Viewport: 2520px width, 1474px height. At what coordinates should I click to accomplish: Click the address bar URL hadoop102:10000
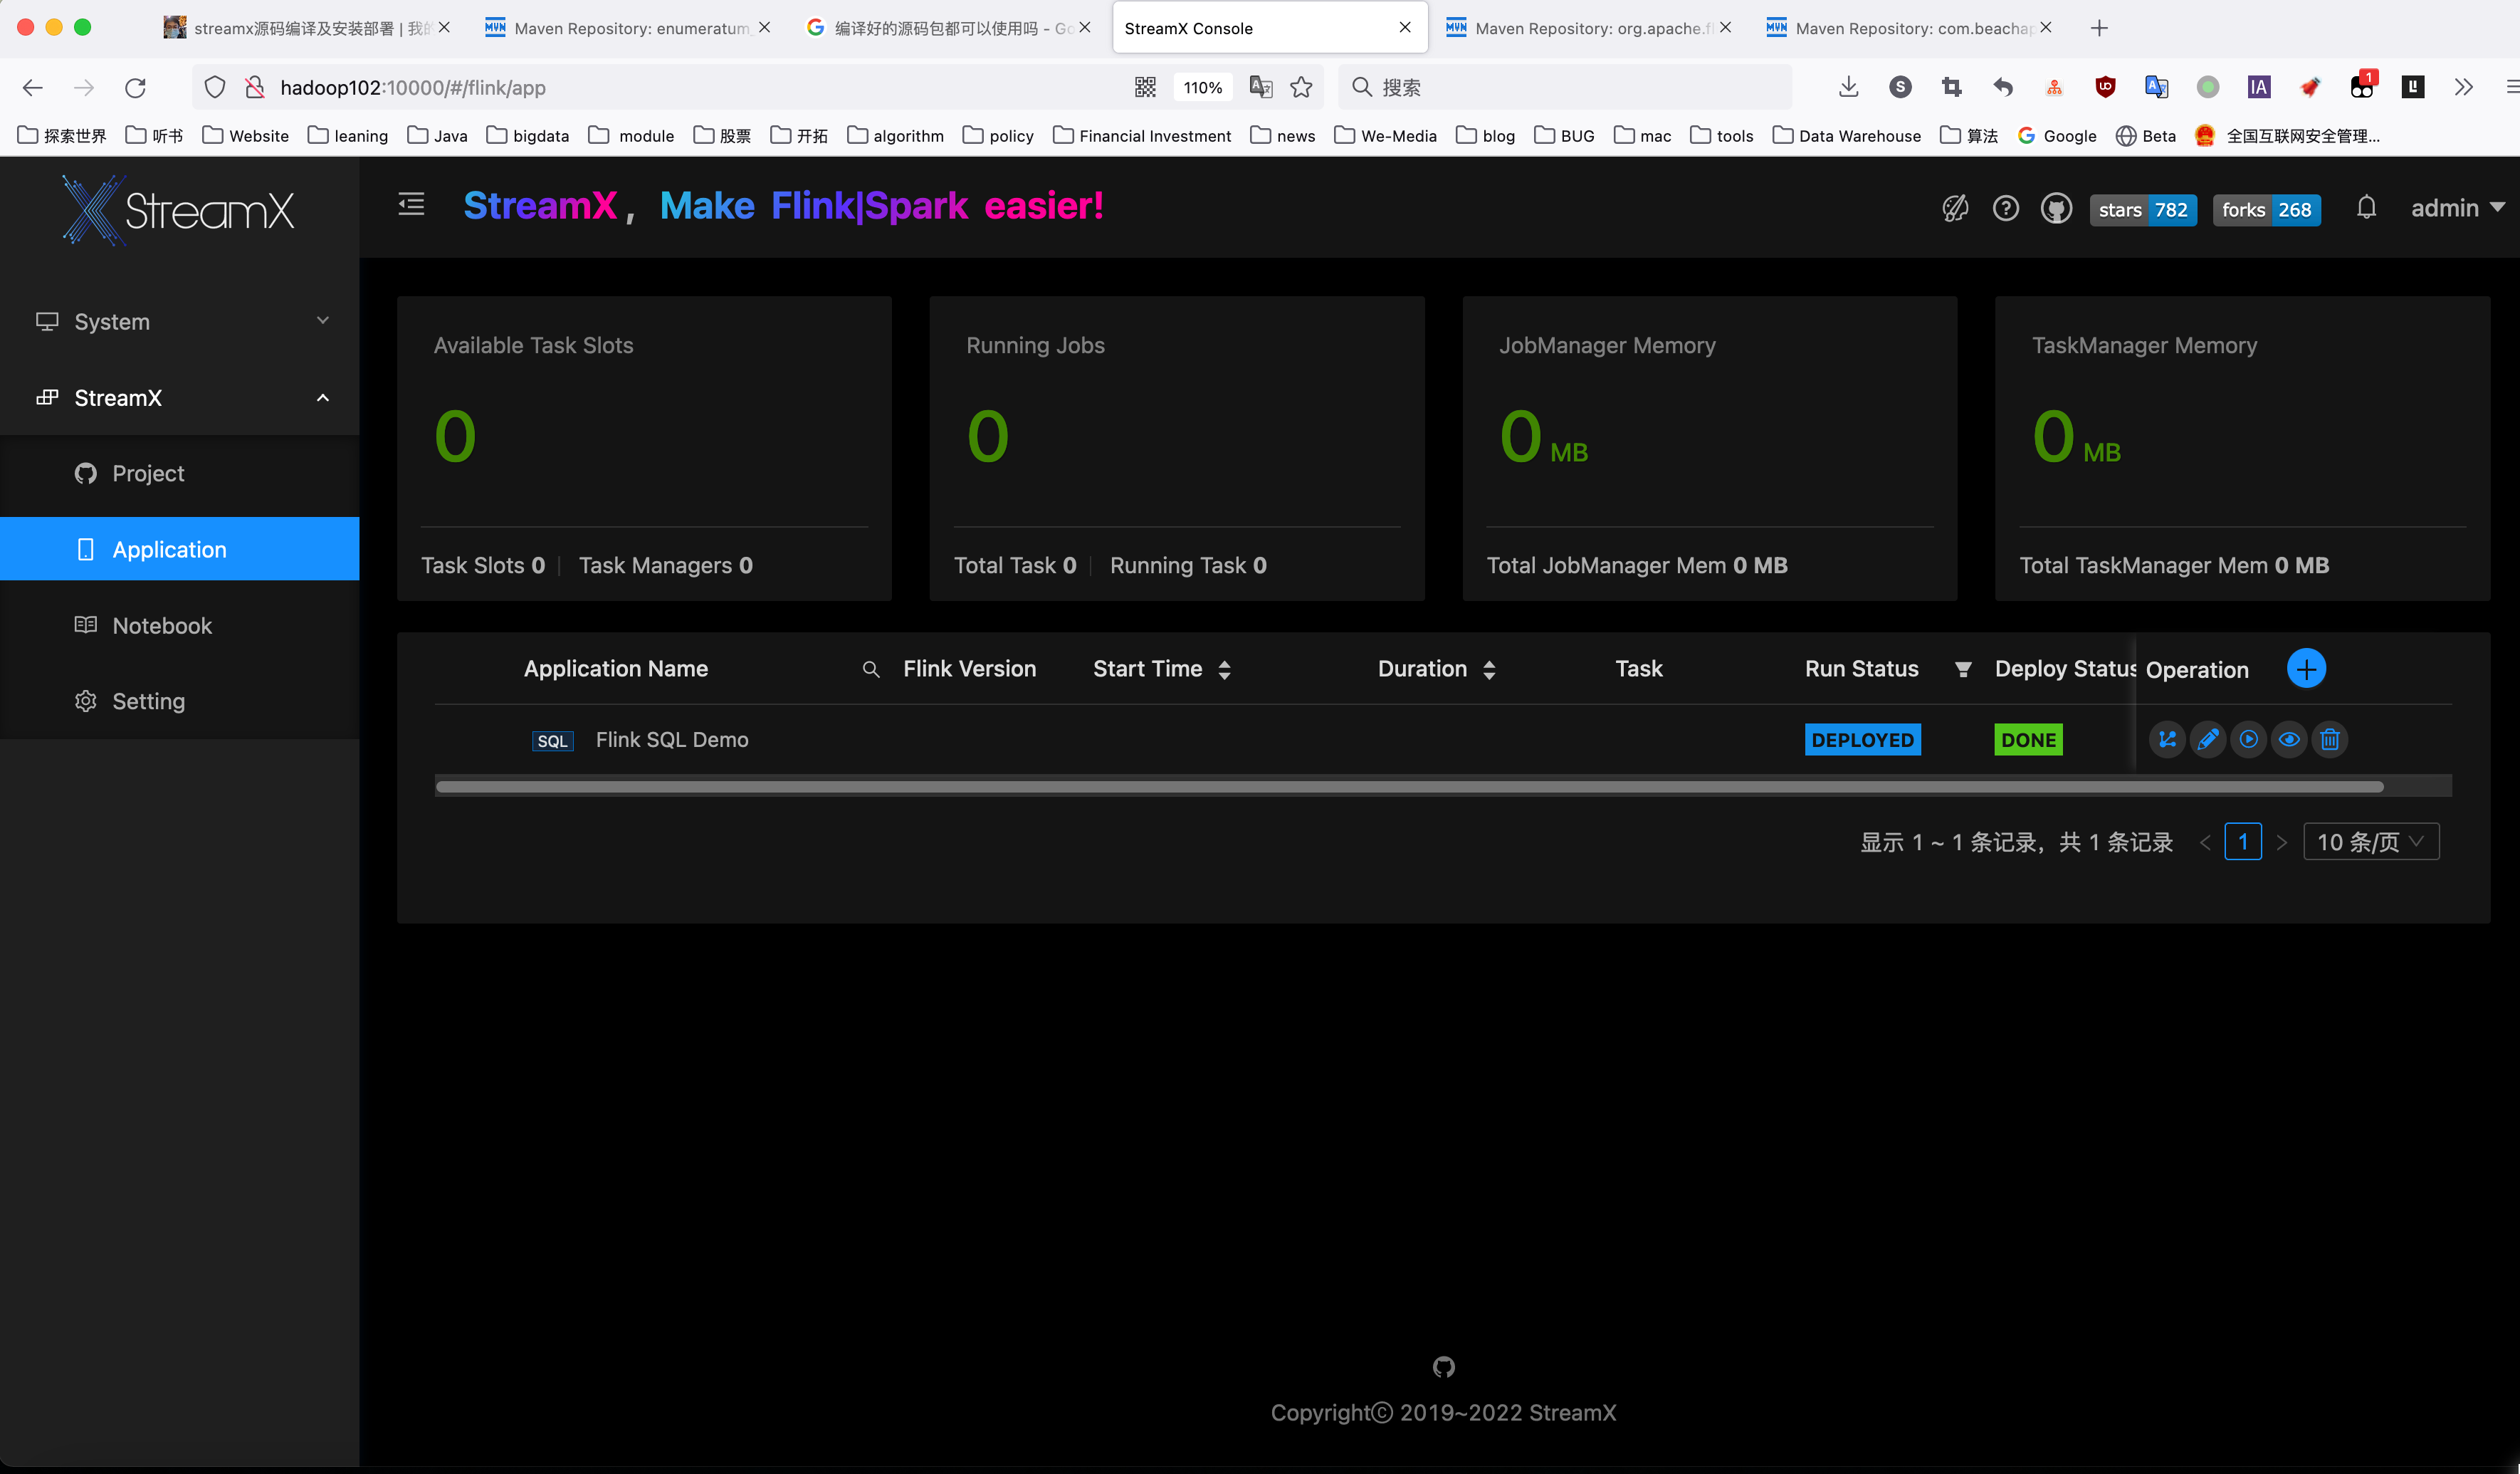click(x=413, y=88)
